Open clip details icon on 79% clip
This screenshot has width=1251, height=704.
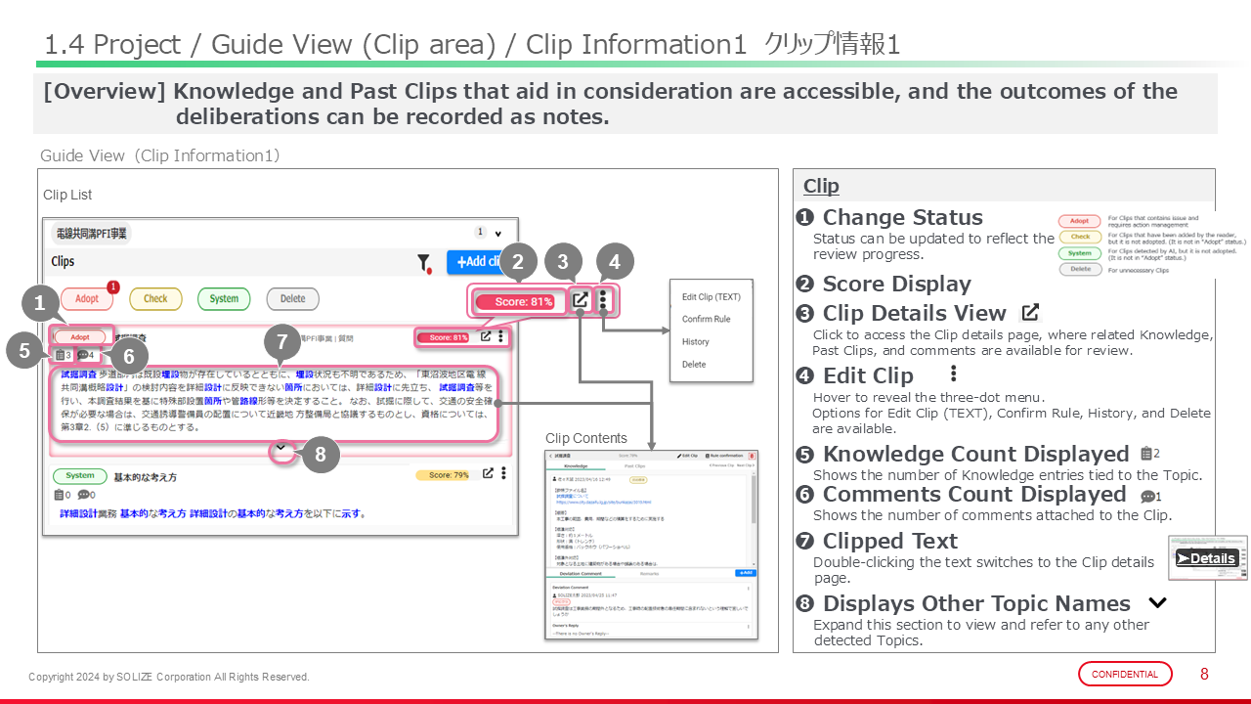point(486,474)
